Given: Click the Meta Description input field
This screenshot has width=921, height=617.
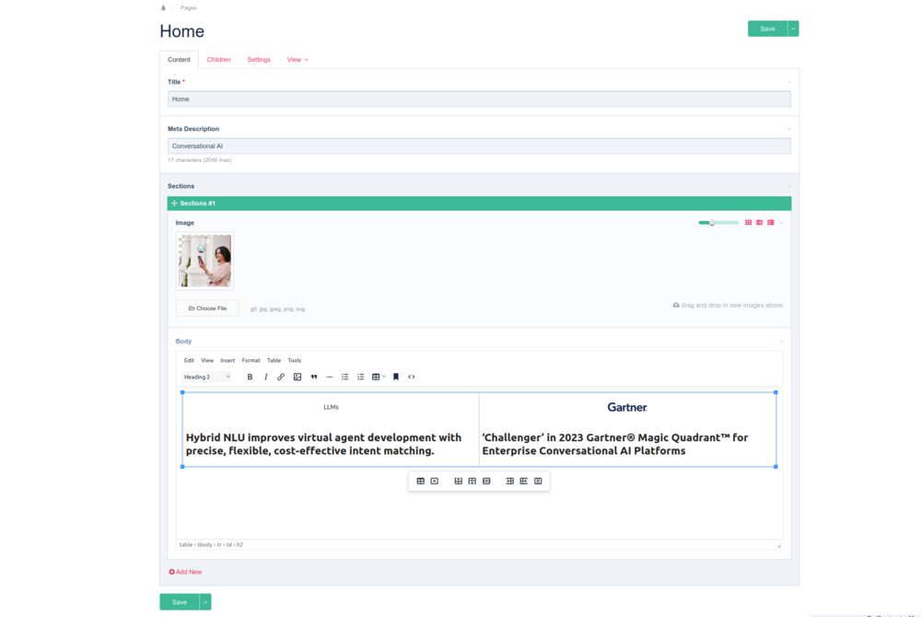Looking at the screenshot, I should pyautogui.click(x=479, y=146).
